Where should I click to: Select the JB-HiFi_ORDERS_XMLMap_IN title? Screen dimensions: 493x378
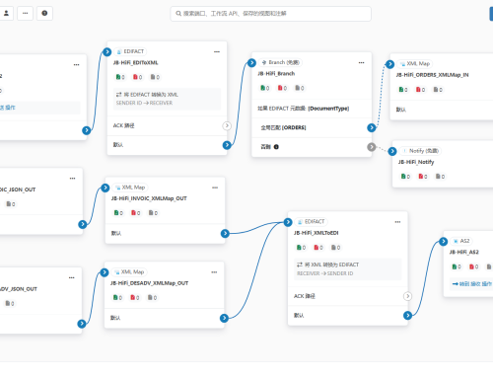point(432,75)
